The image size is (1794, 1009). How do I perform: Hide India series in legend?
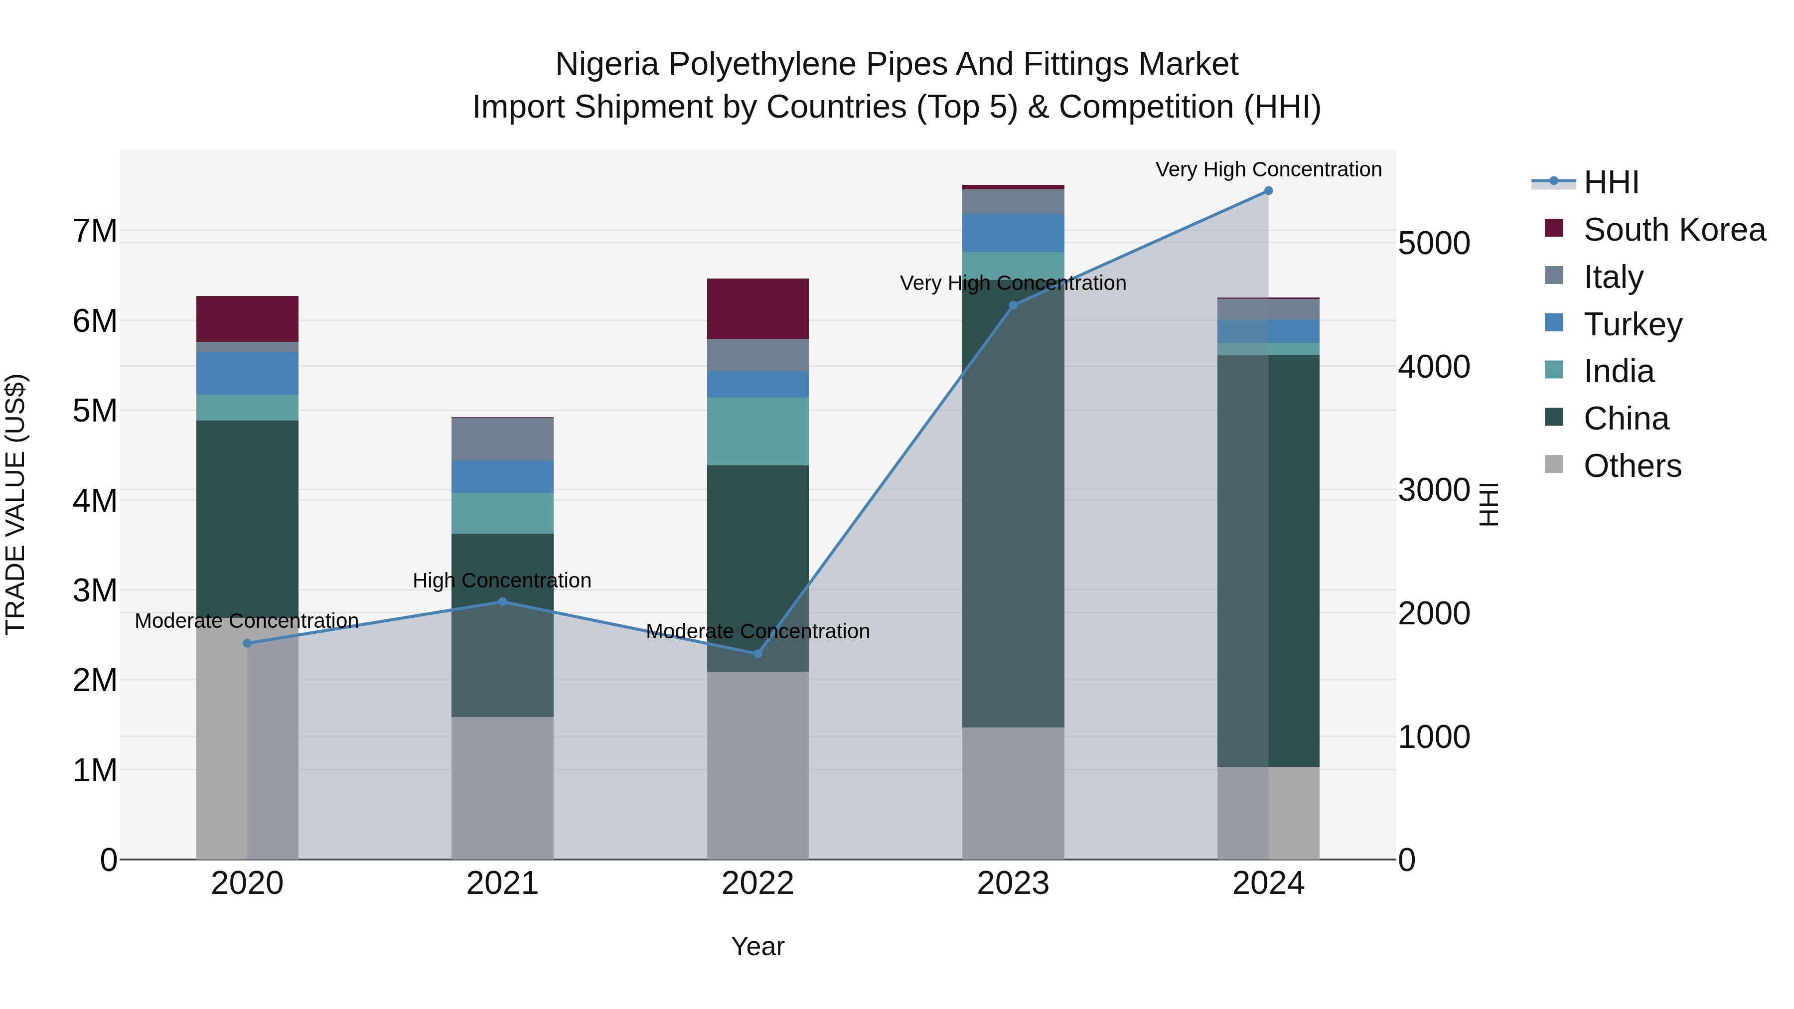click(1599, 371)
